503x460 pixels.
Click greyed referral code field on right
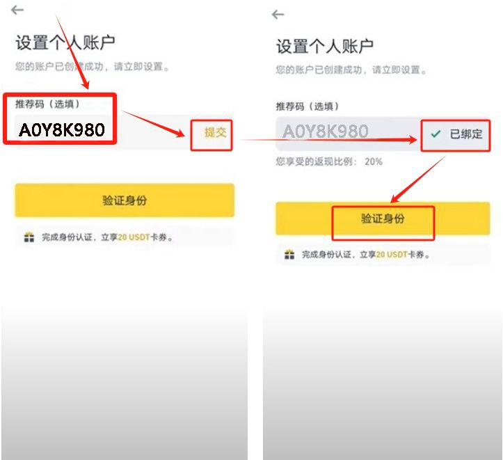coord(348,134)
